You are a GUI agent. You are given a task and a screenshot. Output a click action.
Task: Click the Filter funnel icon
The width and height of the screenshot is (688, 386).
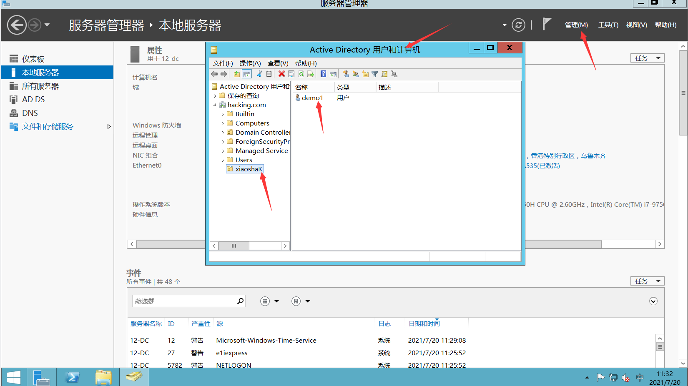[375, 74]
